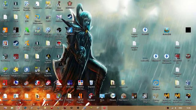Launch the Red Alert 3 shortcut

27,83
